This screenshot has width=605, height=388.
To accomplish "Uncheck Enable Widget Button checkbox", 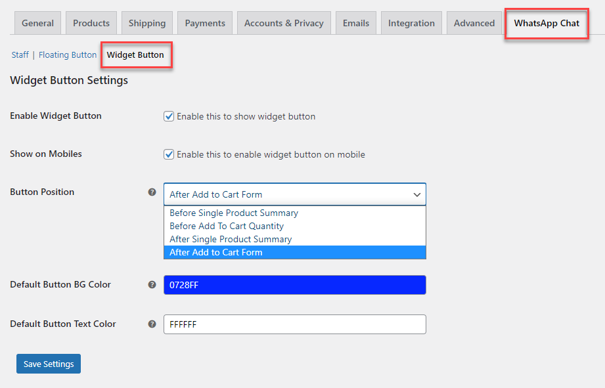I will pos(169,116).
